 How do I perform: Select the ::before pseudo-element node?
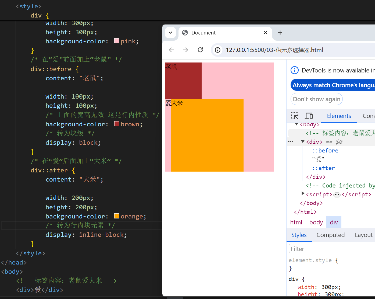click(325, 151)
